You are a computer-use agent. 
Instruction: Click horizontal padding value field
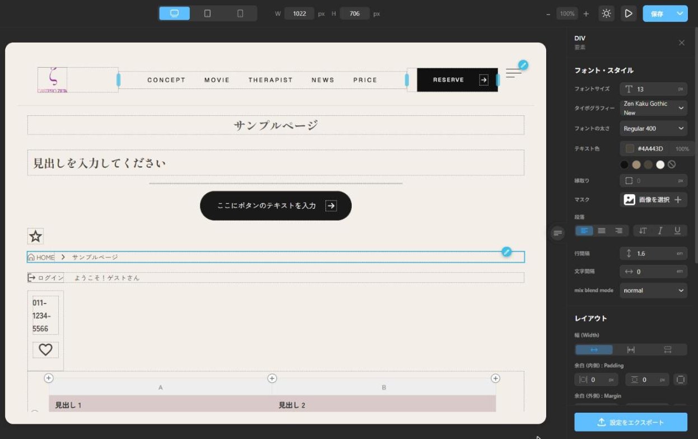[x=596, y=380]
